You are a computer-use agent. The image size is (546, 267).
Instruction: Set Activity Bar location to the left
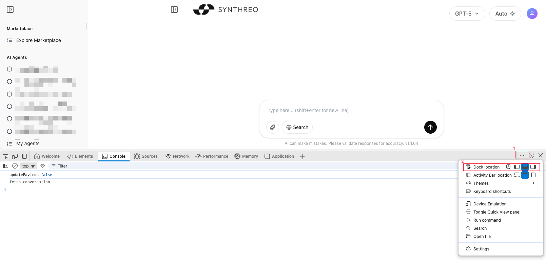[533, 175]
